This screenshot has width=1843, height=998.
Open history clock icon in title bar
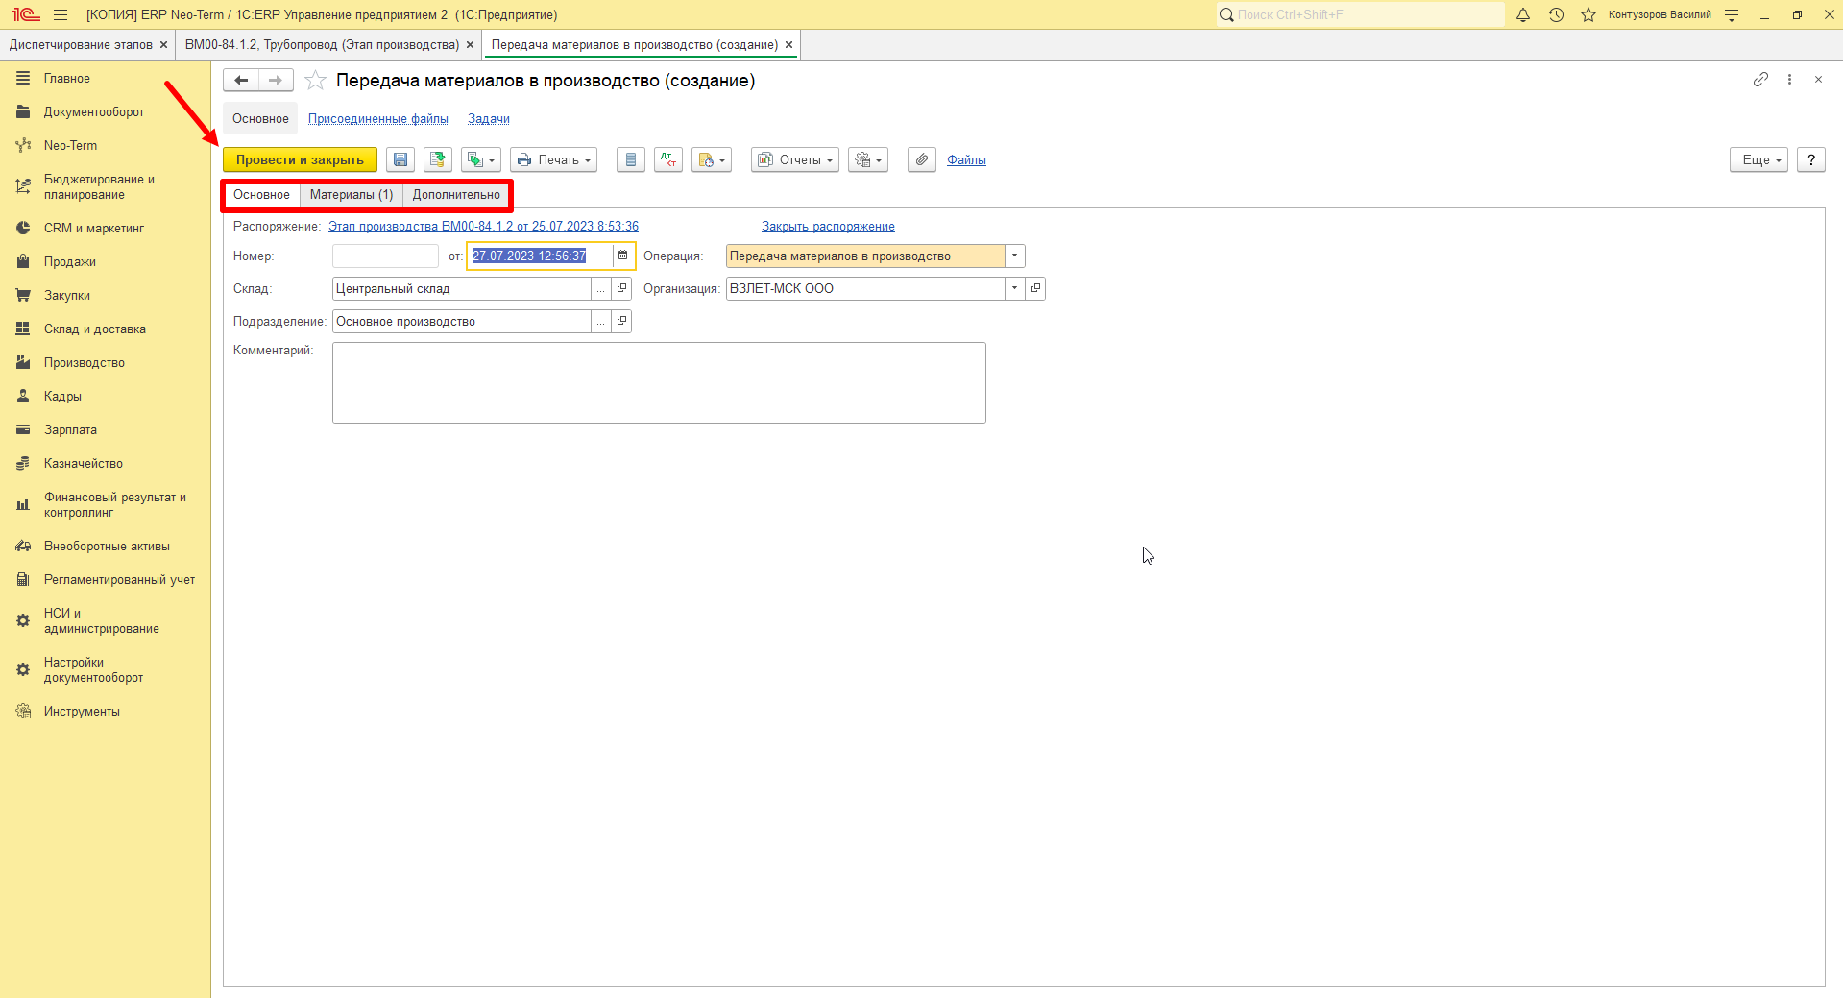point(1556,14)
